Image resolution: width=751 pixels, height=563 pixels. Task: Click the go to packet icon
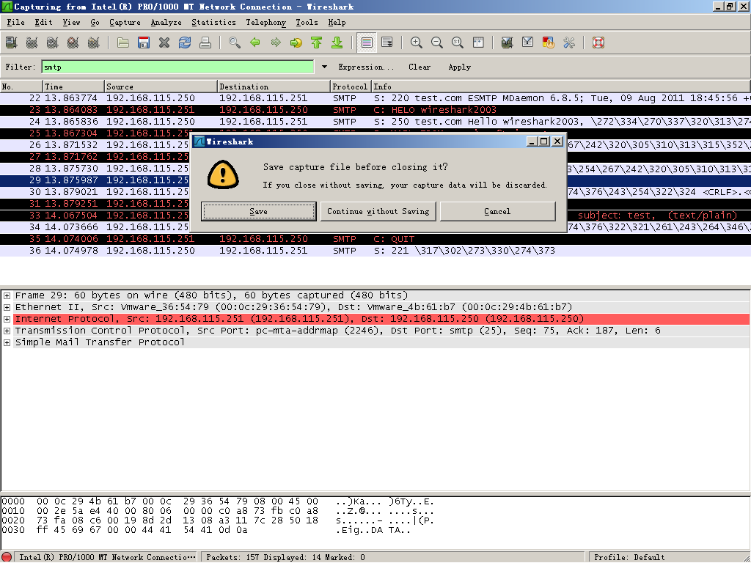tap(296, 43)
